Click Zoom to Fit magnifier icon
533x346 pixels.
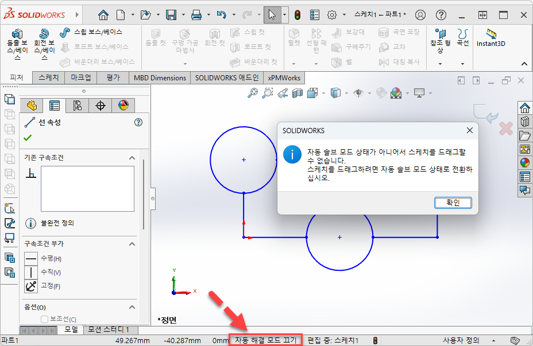click(x=253, y=93)
